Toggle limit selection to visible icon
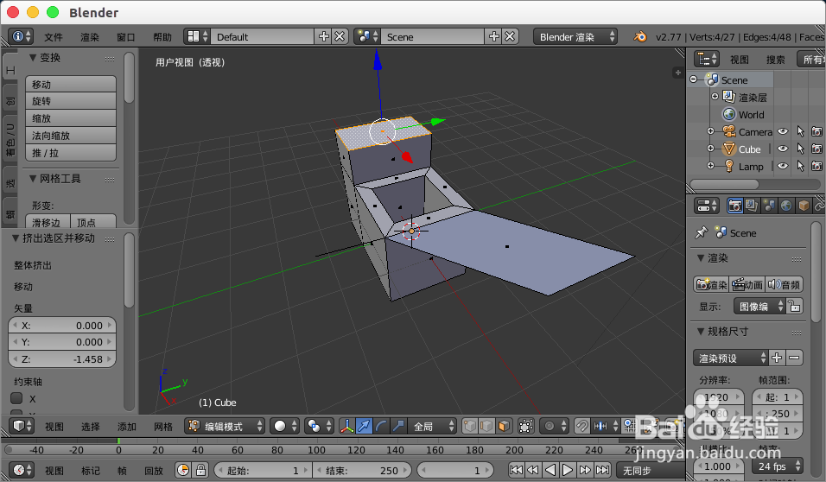826x482 pixels. [525, 426]
